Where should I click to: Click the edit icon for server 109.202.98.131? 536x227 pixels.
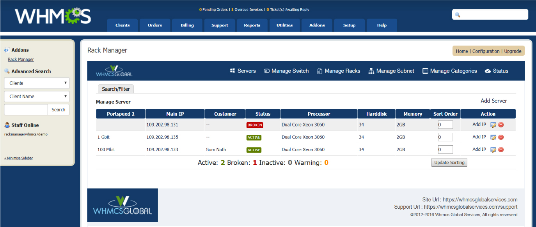(493, 125)
